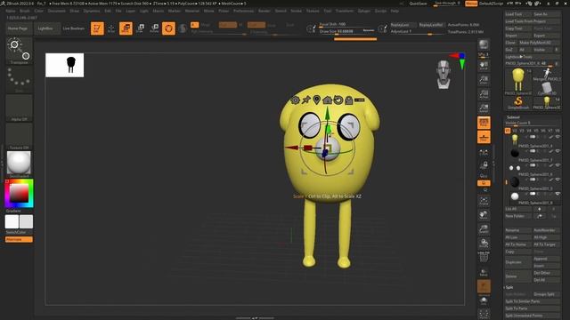Click the gizmo lock icon
The image size is (570, 320).
coord(348,100)
